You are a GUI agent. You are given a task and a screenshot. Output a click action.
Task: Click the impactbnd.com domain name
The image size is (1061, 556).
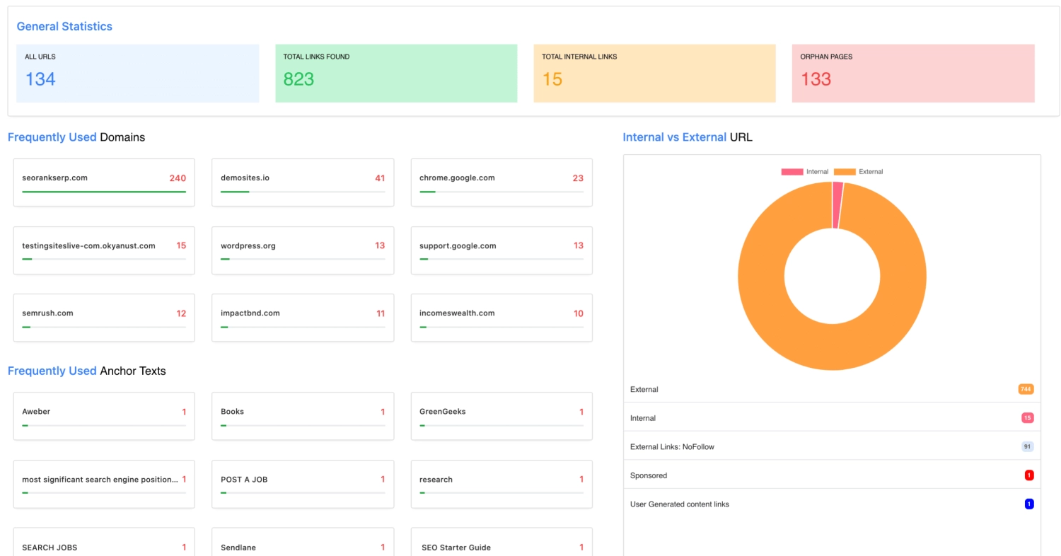pyautogui.click(x=250, y=313)
